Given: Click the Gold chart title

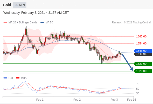Looking at the screenshot, I should [7, 5].
